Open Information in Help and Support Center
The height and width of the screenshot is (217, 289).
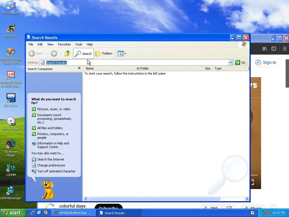(50, 145)
